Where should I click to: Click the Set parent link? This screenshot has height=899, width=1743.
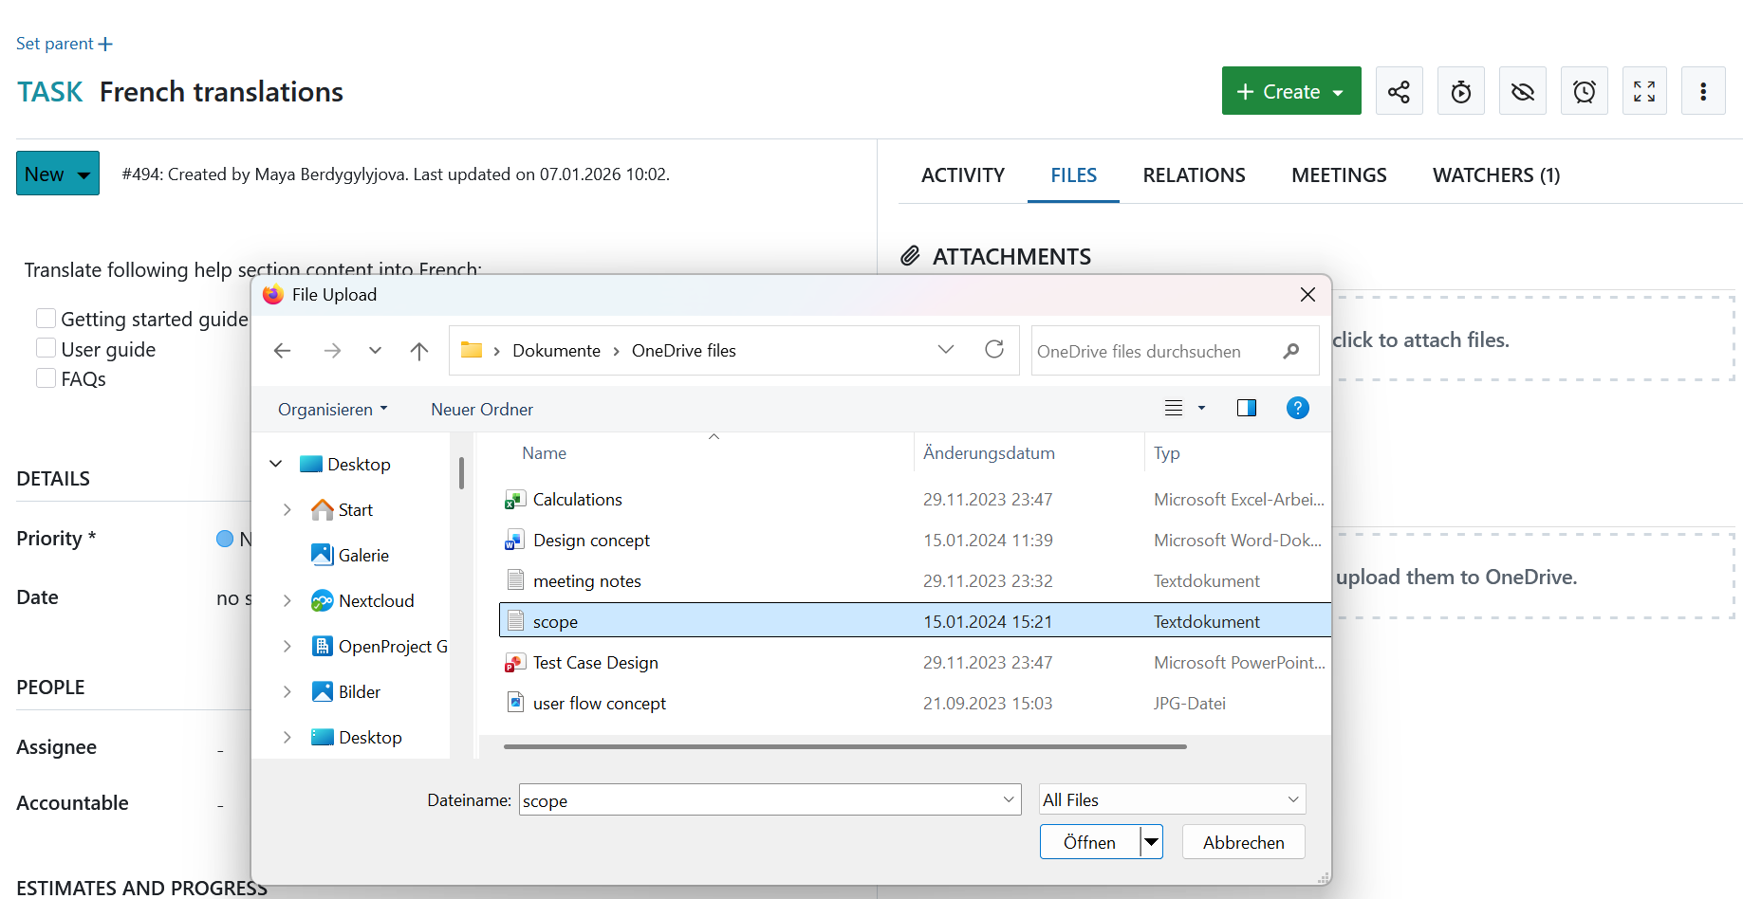point(64,43)
